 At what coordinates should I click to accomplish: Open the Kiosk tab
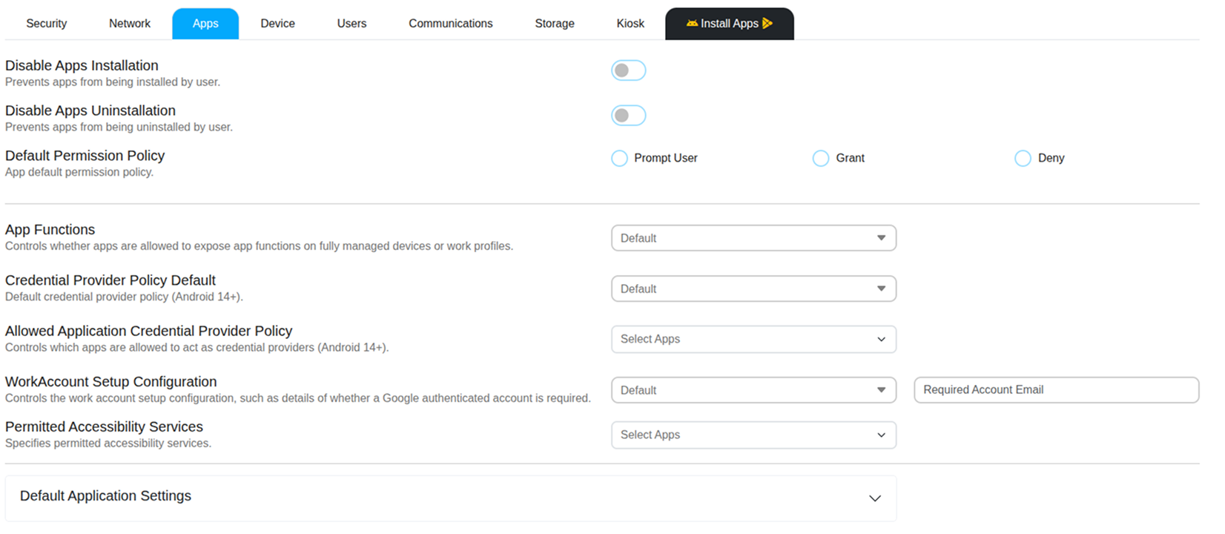pos(630,24)
